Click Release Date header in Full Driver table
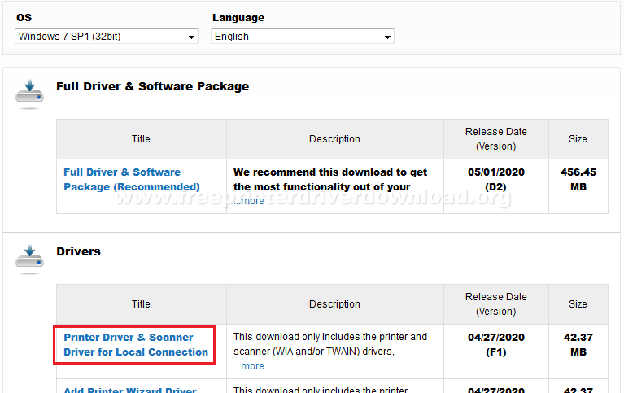This screenshot has height=393, width=624. tap(495, 139)
